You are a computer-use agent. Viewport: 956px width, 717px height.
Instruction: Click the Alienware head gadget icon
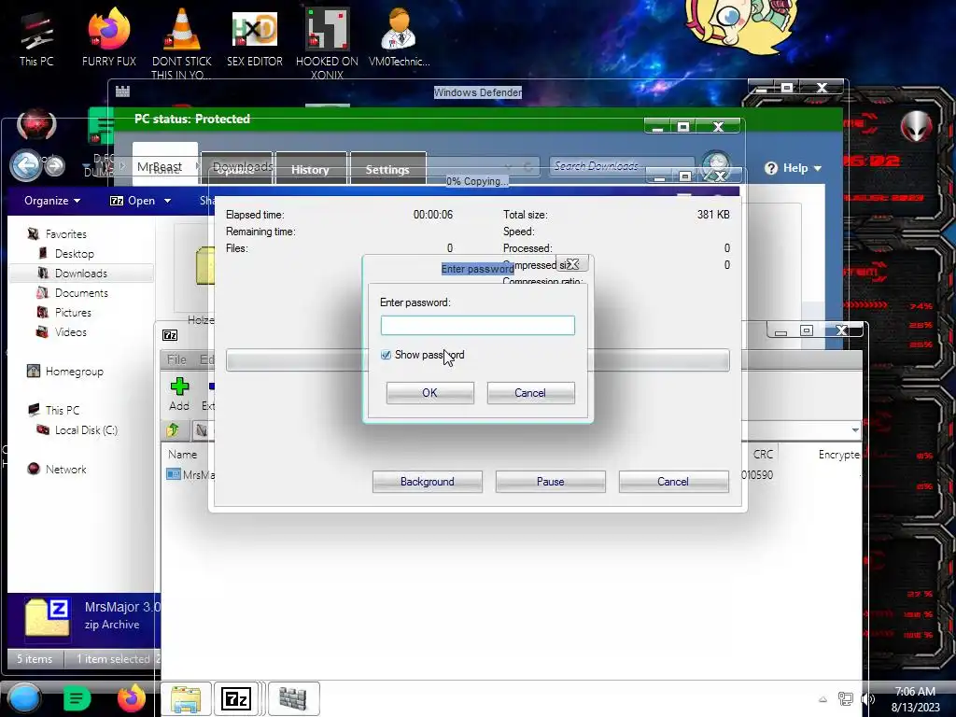click(917, 126)
